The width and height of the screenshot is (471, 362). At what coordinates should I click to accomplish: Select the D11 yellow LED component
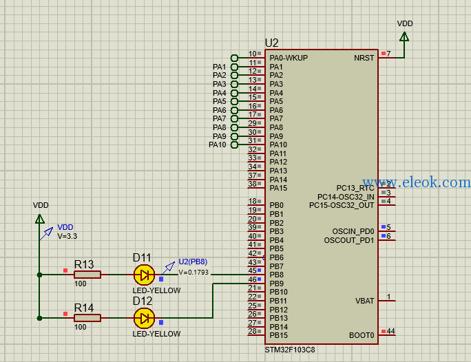144,275
